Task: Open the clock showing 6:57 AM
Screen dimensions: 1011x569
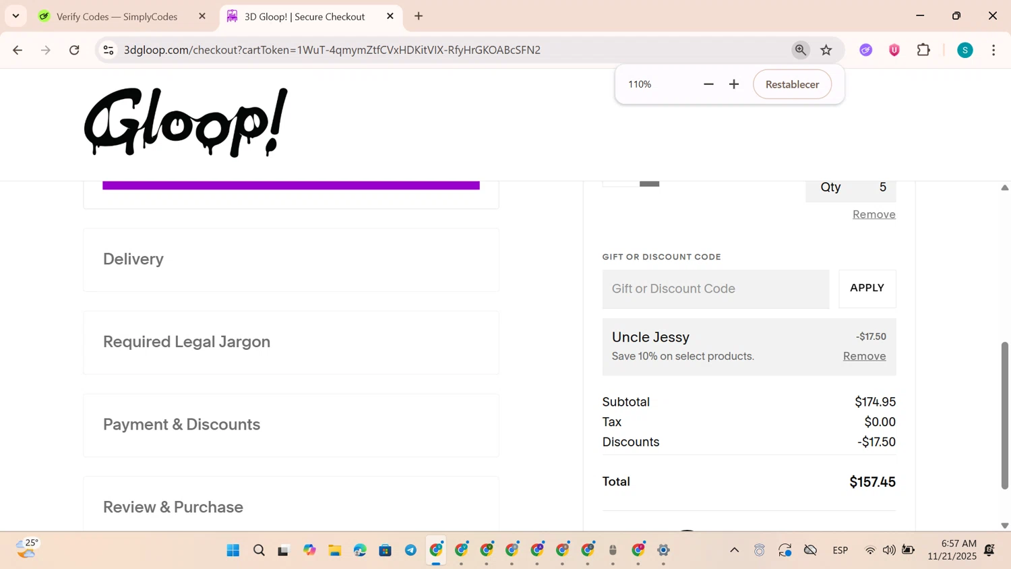Action: pyautogui.click(x=952, y=549)
